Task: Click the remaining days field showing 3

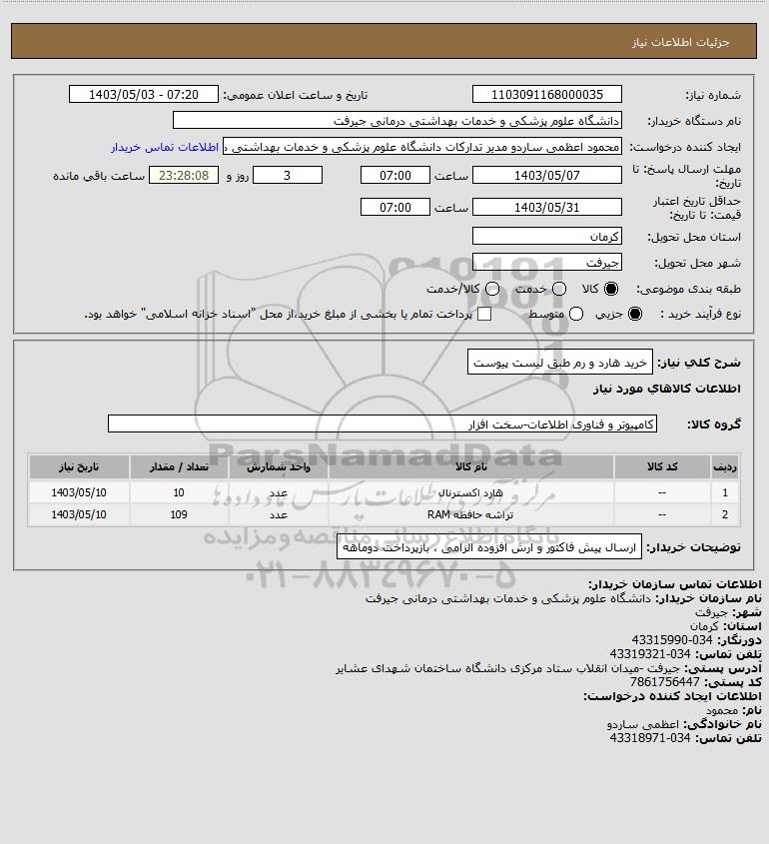Action: point(288,176)
